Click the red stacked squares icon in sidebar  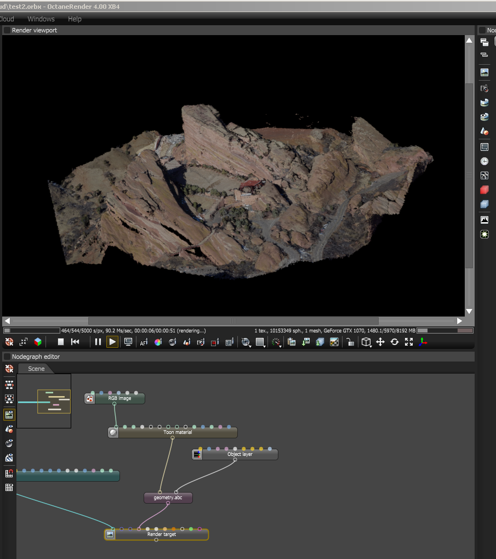484,190
